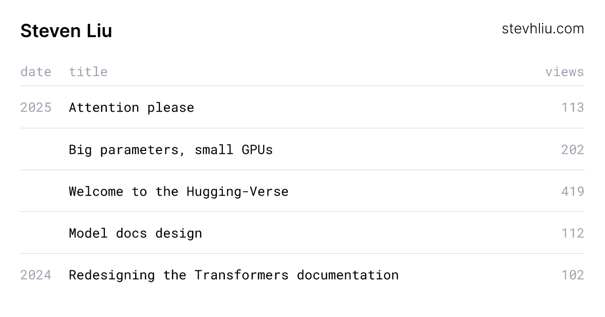Click empty date cell beside Model docs design

coord(36,233)
